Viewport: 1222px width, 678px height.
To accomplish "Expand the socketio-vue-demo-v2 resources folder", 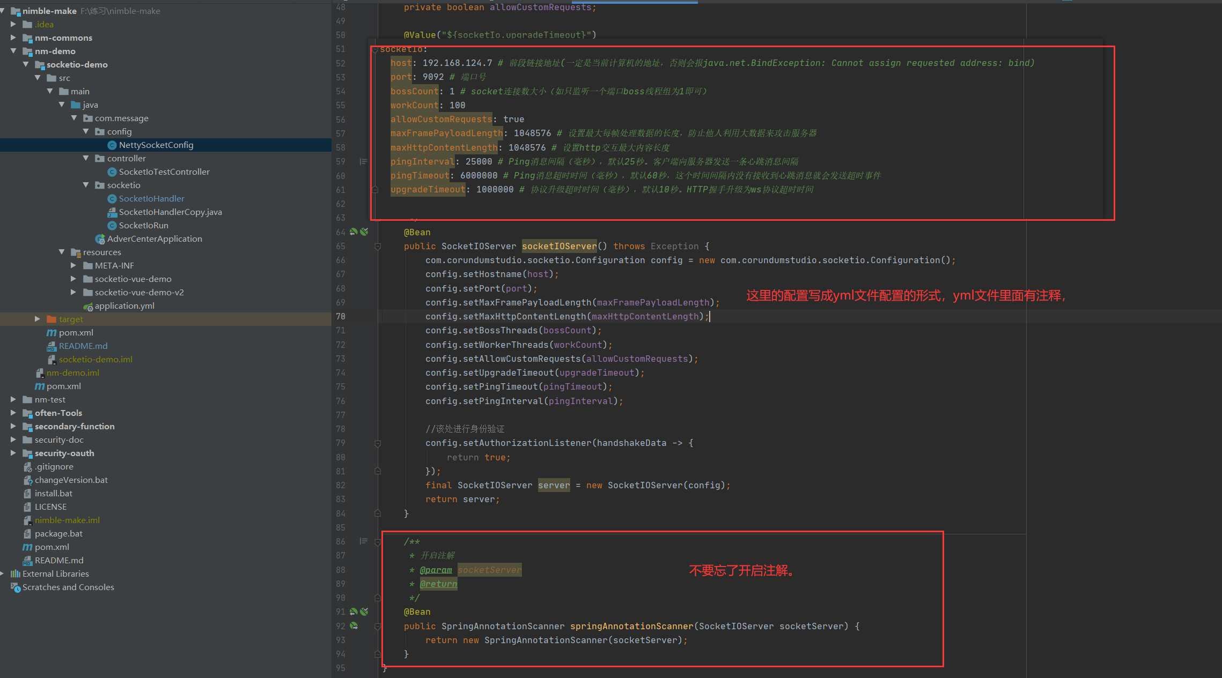I will point(73,292).
